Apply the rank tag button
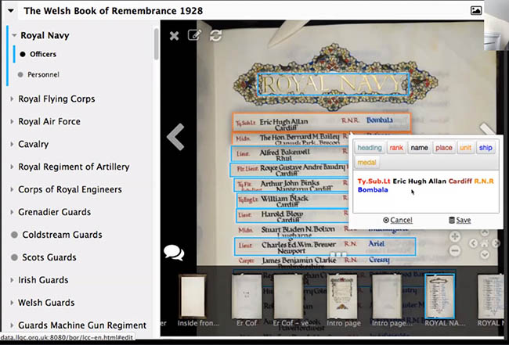 [396, 148]
